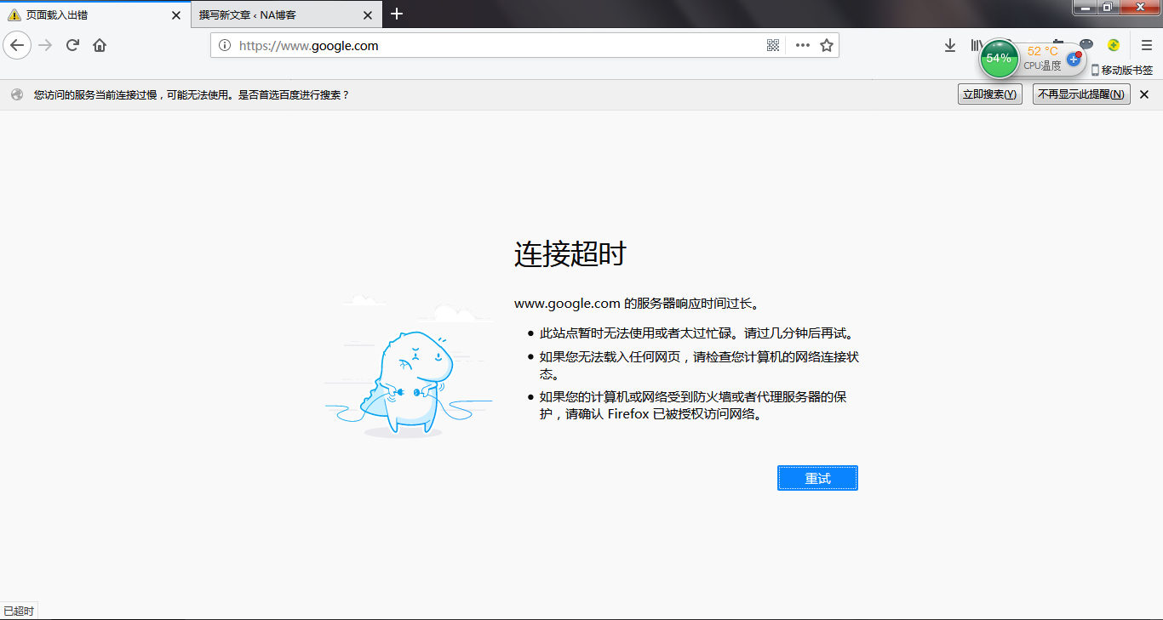Viewport: 1163px width, 620px height.
Task: Dismiss the slow connection notification bar
Action: coord(1144,94)
